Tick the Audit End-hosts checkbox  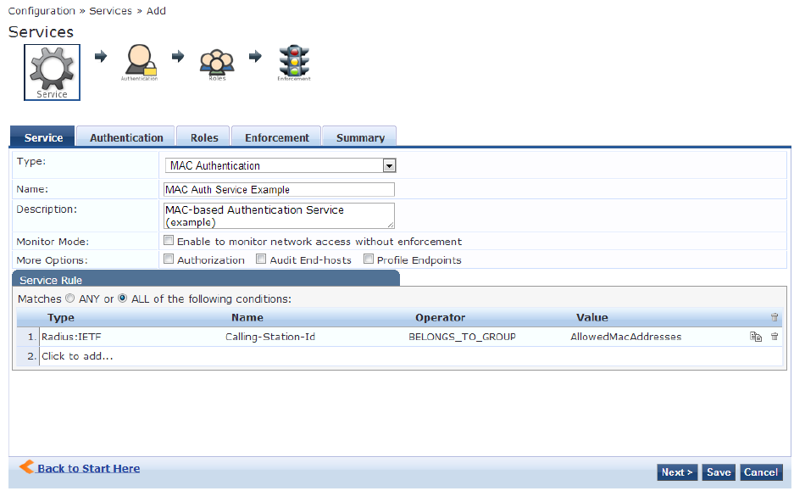261,259
